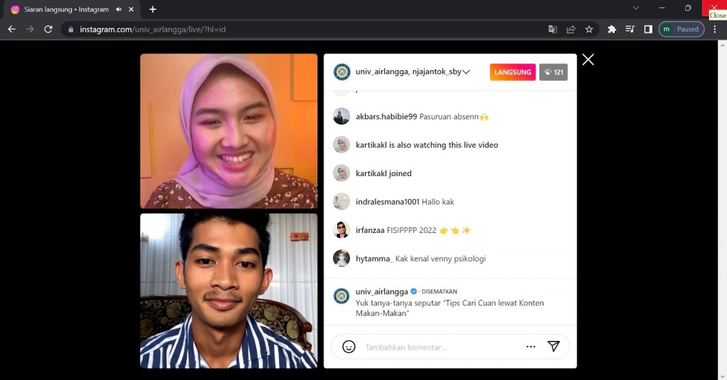This screenshot has width=727, height=380.
Task: Expand the hosts list chevron beside njajantok_sby
Action: point(466,72)
